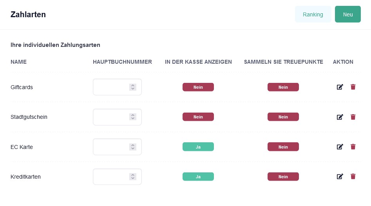
Task: Focus the Stadtgutschein Hauptbuchnummer field
Action: [x=117, y=117]
